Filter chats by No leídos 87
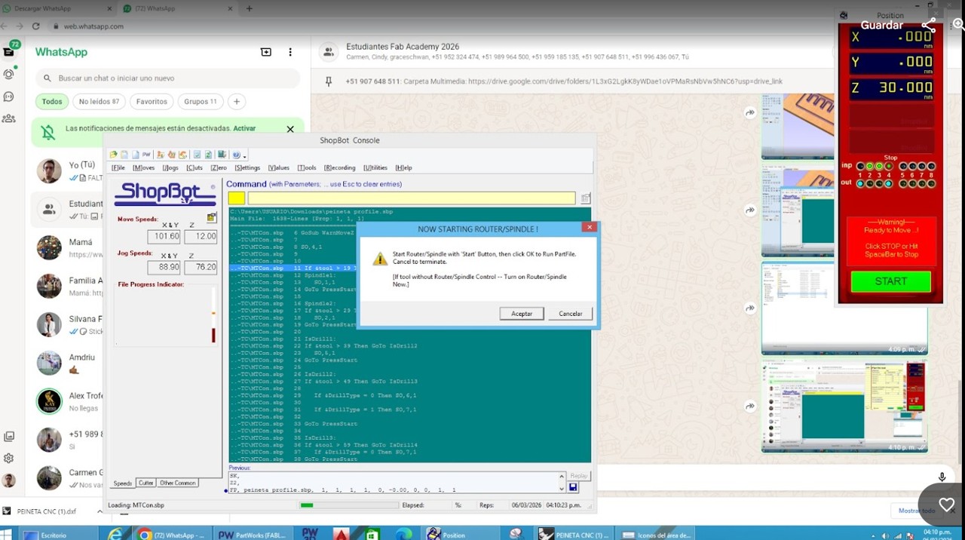 [x=99, y=101]
